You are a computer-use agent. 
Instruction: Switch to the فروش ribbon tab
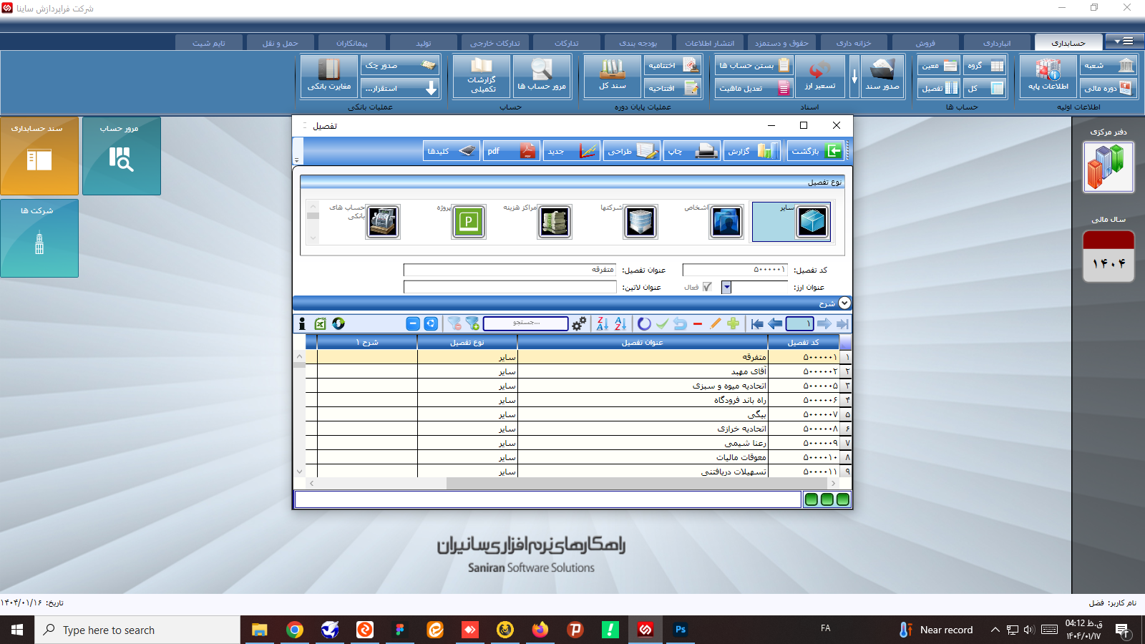pyautogui.click(x=926, y=42)
